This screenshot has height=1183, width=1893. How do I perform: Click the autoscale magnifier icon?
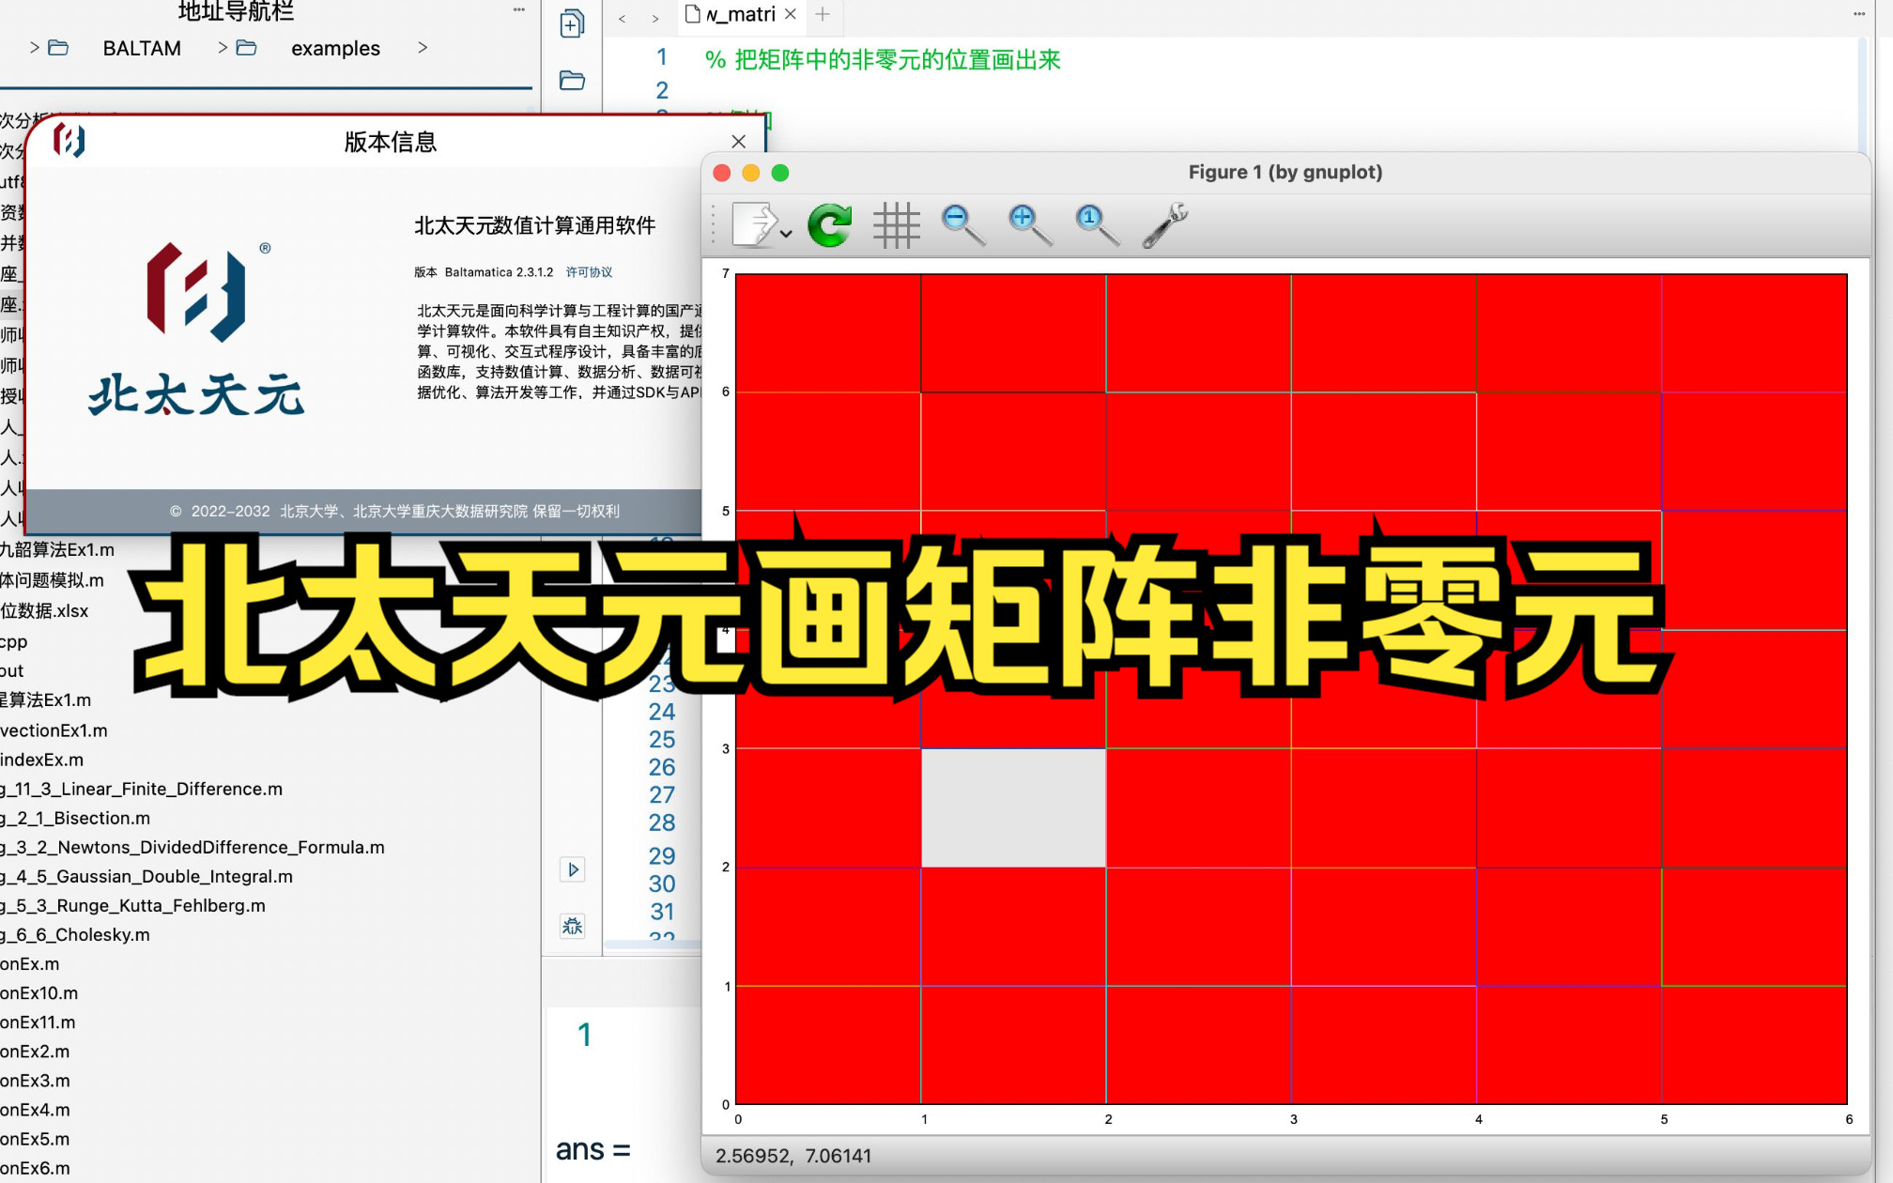[1096, 225]
